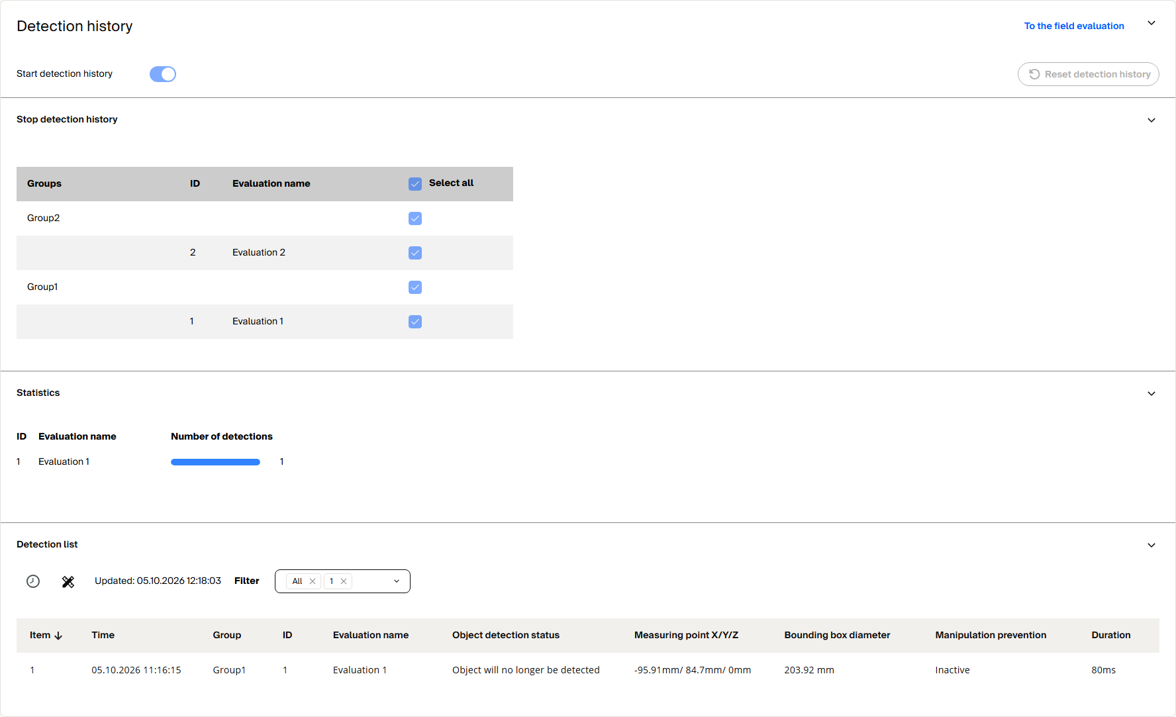Uncheck the Evaluation 2 checkbox
Image resolution: width=1176 pixels, height=717 pixels.
coord(415,253)
